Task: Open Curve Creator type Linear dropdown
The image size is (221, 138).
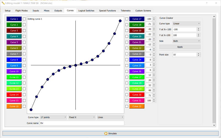Action: coord(186,24)
